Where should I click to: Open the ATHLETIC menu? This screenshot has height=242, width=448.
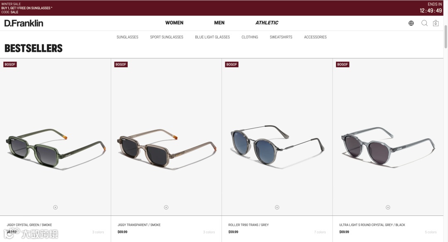[x=267, y=23]
